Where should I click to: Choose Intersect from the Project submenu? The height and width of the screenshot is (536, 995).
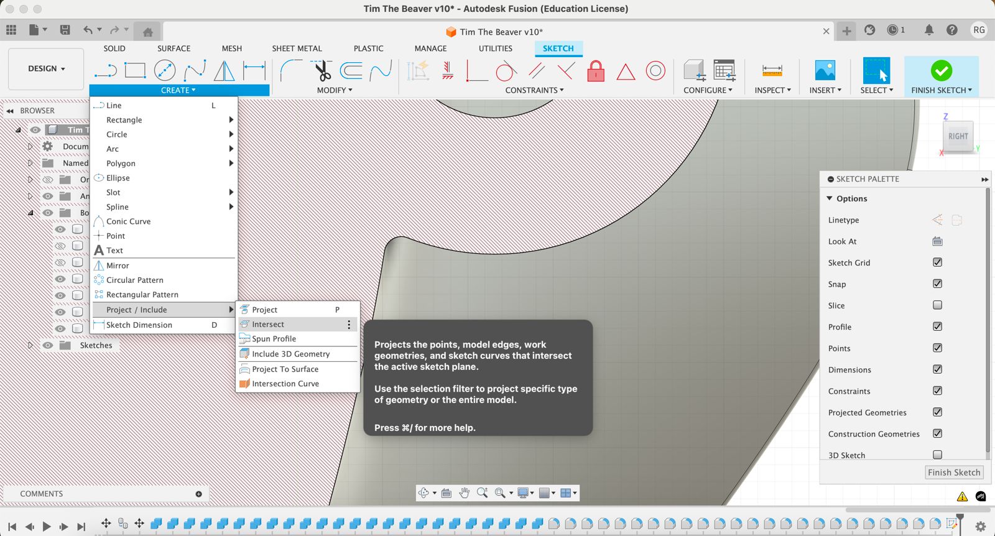point(268,324)
